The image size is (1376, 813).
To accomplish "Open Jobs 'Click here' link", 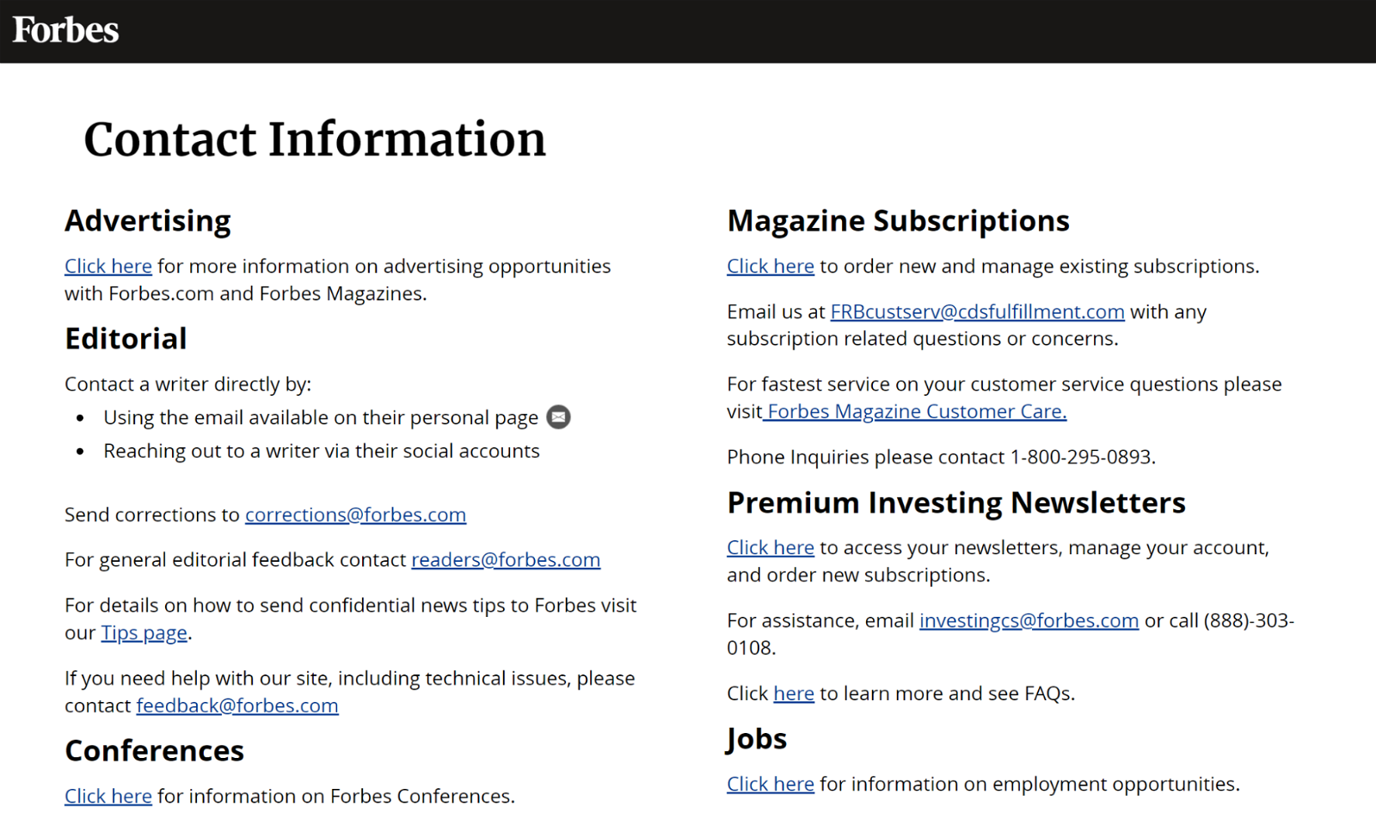I will tap(771, 785).
